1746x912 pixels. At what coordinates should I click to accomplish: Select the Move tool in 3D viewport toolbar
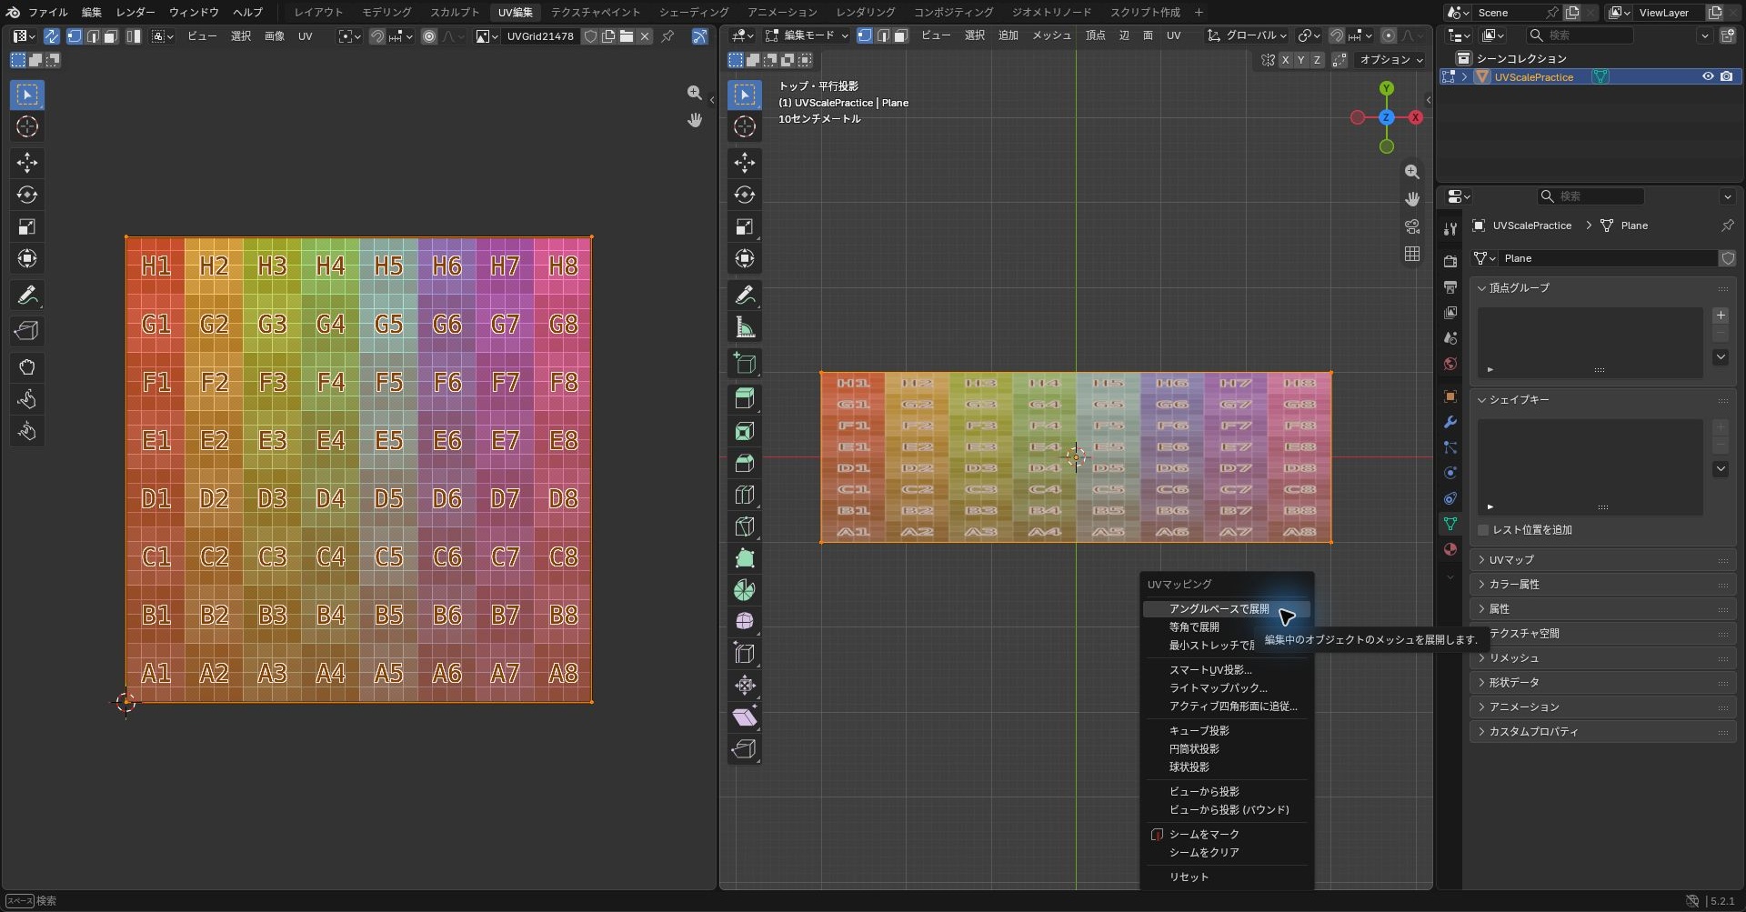[745, 163]
